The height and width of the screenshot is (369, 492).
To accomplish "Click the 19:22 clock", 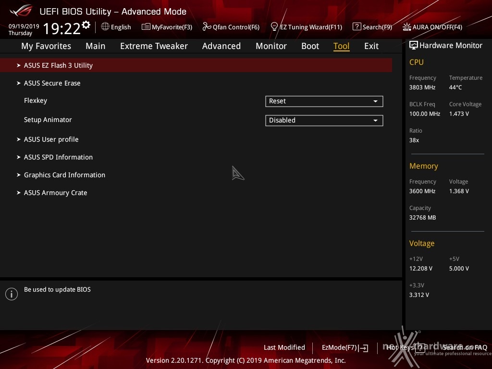I will [x=62, y=29].
